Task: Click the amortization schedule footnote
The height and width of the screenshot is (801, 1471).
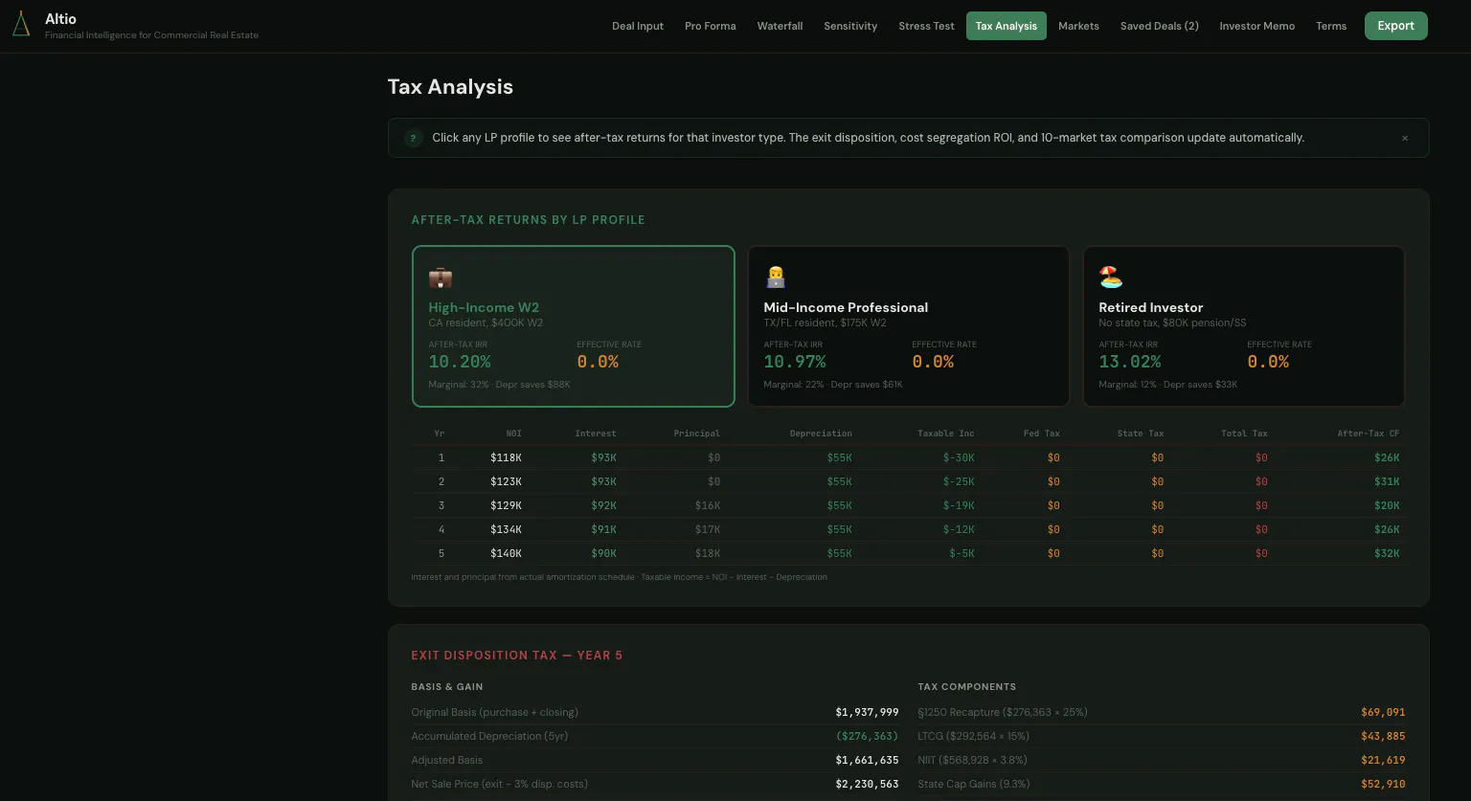Action: point(619,577)
